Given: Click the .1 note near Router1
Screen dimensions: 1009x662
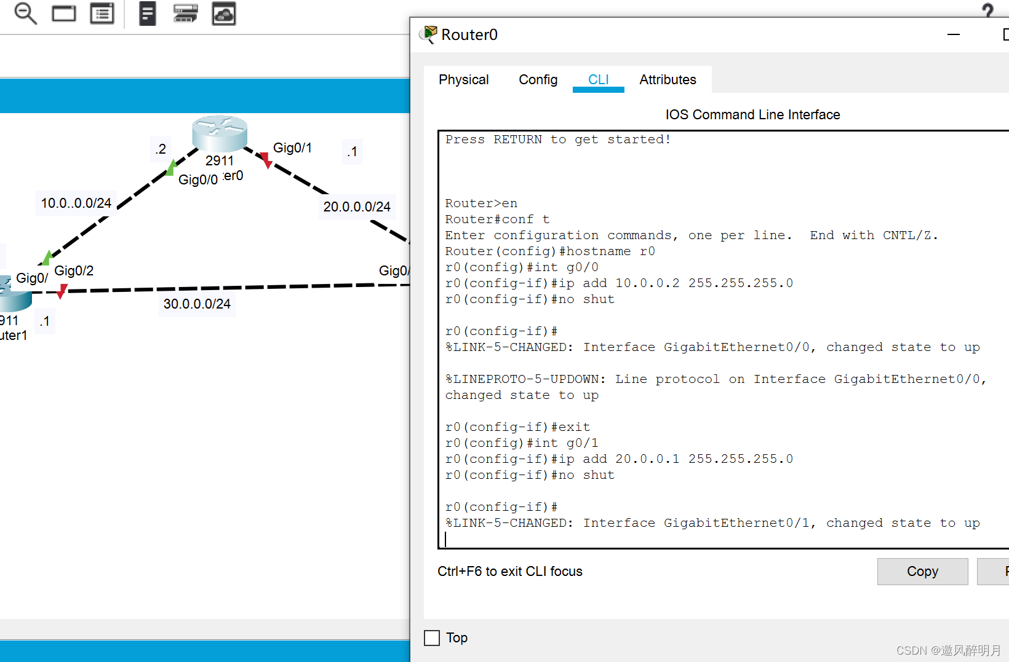Looking at the screenshot, I should pyautogui.click(x=44, y=321).
